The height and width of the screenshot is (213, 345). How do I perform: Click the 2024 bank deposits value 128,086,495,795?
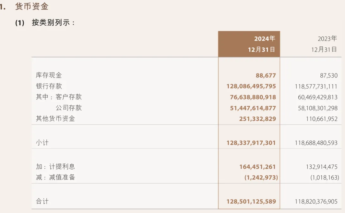pyautogui.click(x=251, y=87)
